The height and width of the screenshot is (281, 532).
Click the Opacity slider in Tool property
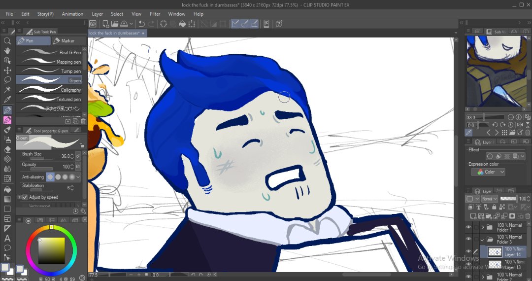[x=41, y=169]
